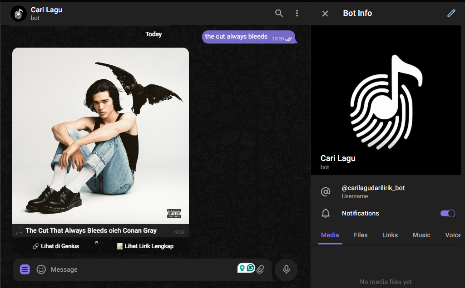Toggle the Notifications switch off
This screenshot has height=288, width=465.
pos(447,213)
